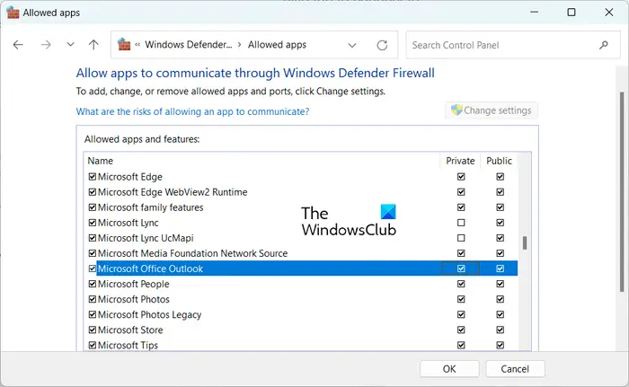The width and height of the screenshot is (629, 387).
Task: Click OK to confirm
Action: tap(449, 369)
